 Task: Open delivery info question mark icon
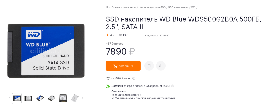tap(172, 86)
